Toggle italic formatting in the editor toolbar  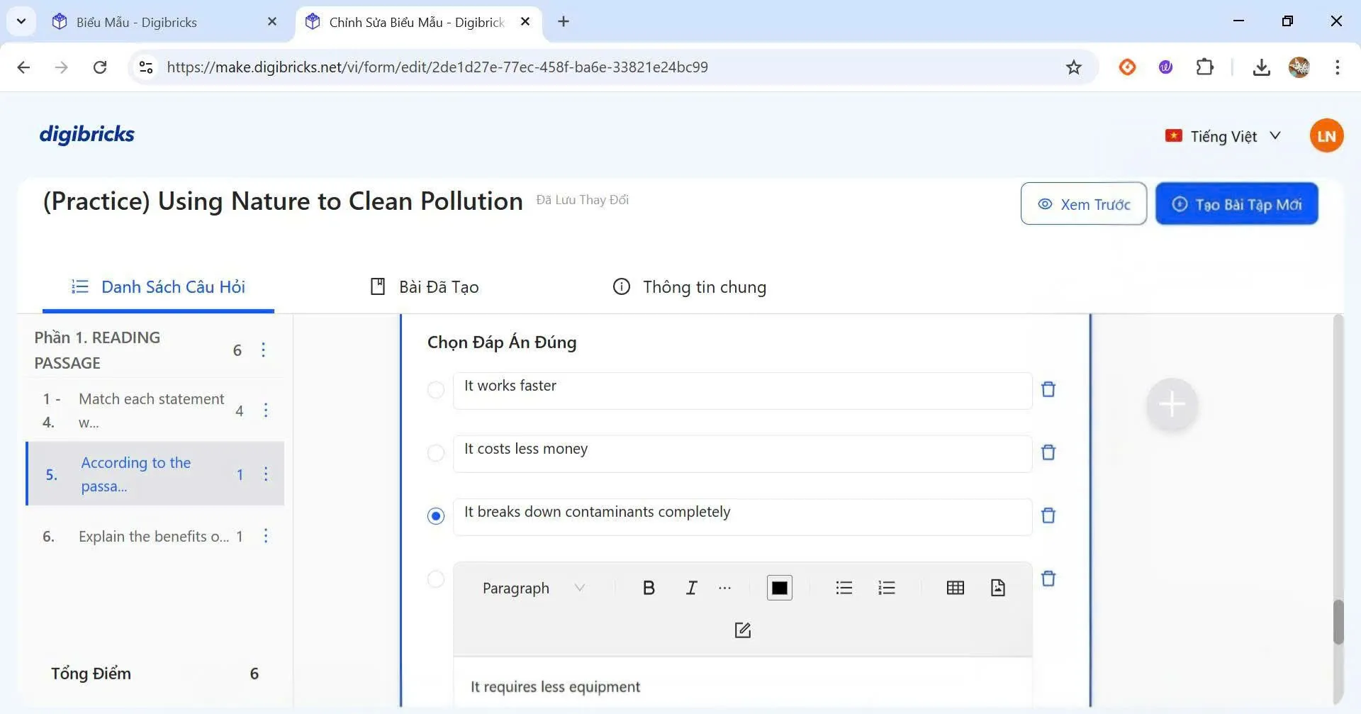[691, 588]
